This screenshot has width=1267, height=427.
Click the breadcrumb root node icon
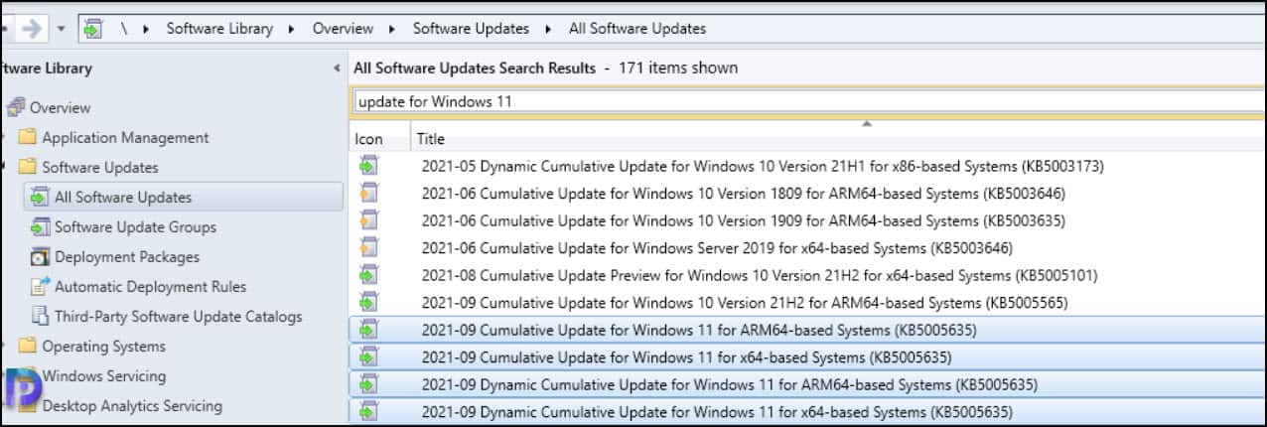coord(92,29)
